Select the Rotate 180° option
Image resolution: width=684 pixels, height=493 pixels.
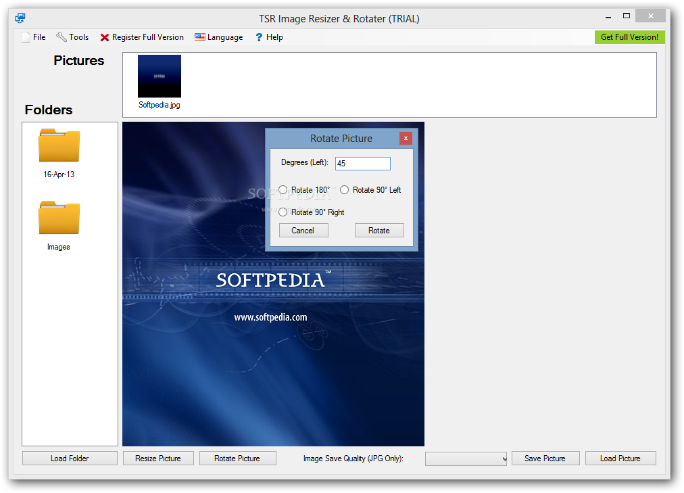pyautogui.click(x=304, y=190)
